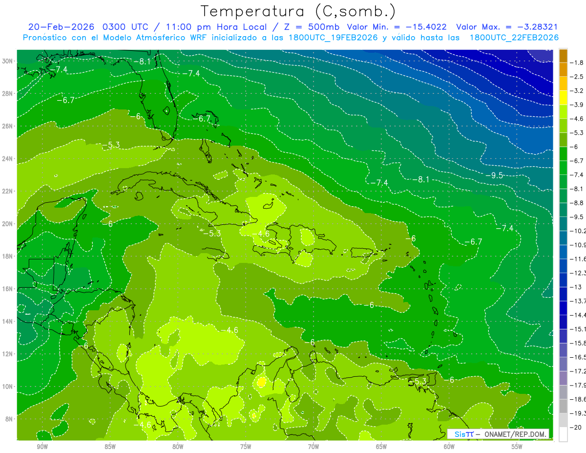Image resolution: width=586 pixels, height=453 pixels.
Task: Click the 'ONAMET/REP.DOM.' credit label
Action: coord(516,434)
